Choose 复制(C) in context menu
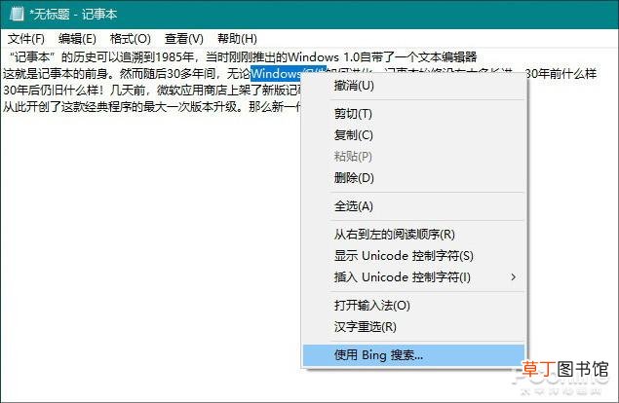619x403 pixels. (x=413, y=135)
